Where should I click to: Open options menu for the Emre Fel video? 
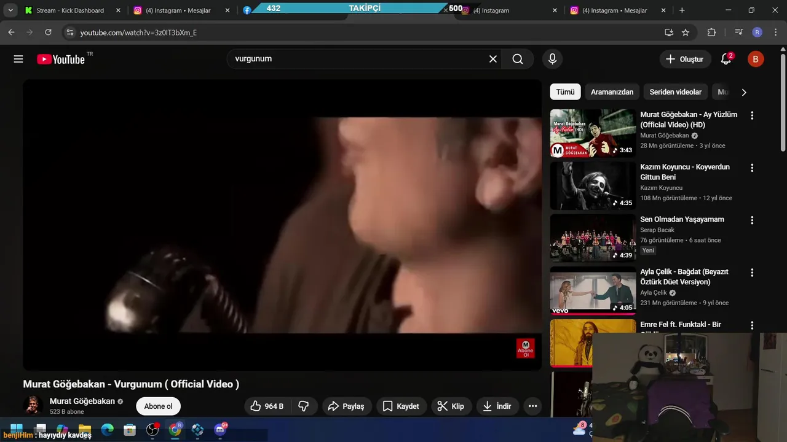pyautogui.click(x=751, y=325)
